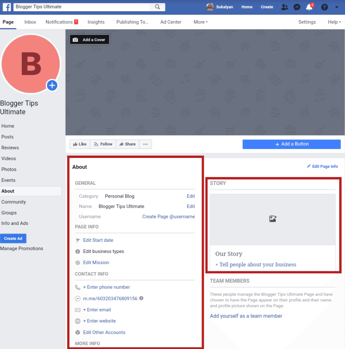Viewport: 345px width, 349px height.
Task: Open the Notifications tab
Action: [62, 22]
